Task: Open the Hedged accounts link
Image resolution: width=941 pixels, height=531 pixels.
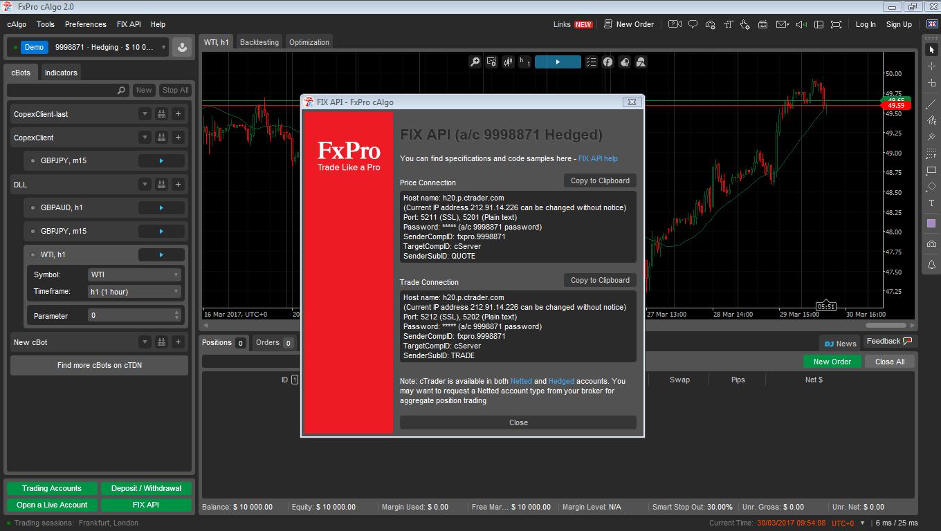Action: pos(561,382)
